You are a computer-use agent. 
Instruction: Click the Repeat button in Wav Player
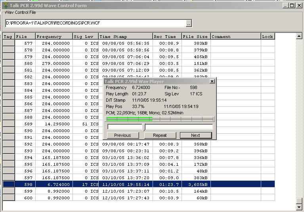[x=160, y=135]
